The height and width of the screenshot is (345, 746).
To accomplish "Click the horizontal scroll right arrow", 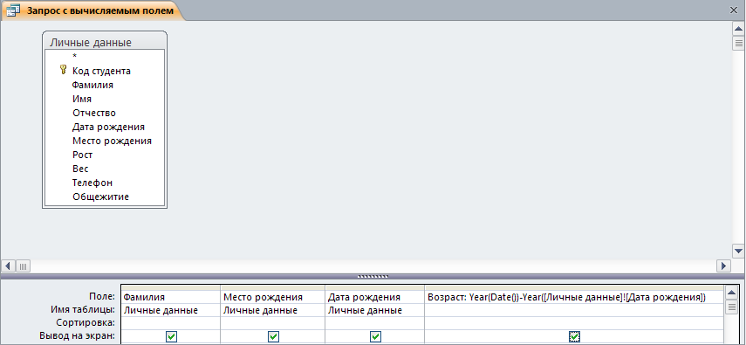I will coord(723,266).
